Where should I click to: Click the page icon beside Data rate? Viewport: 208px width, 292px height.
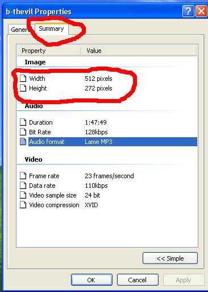tap(23, 186)
